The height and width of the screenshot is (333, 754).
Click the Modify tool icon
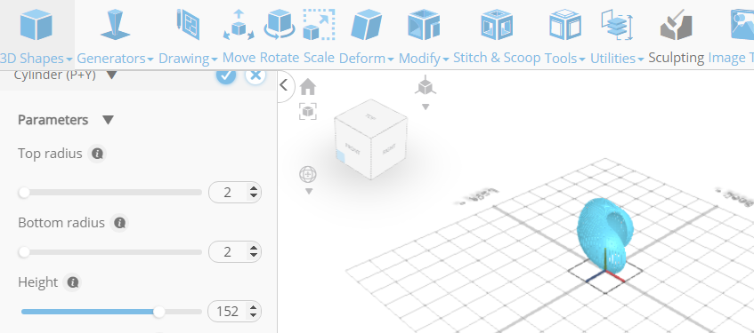[x=424, y=25]
